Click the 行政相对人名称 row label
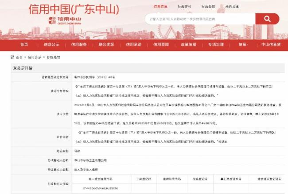 tap(58, 160)
